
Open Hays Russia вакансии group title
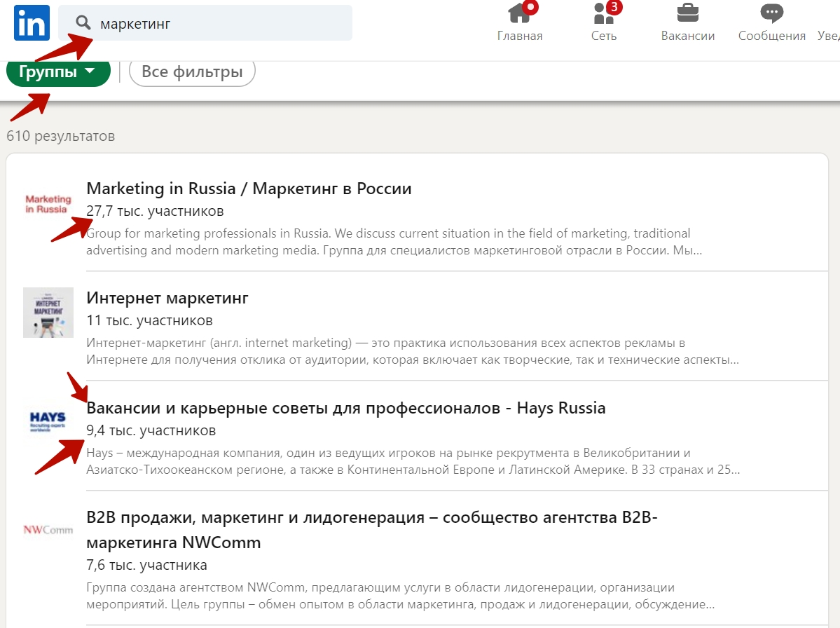[346, 409]
